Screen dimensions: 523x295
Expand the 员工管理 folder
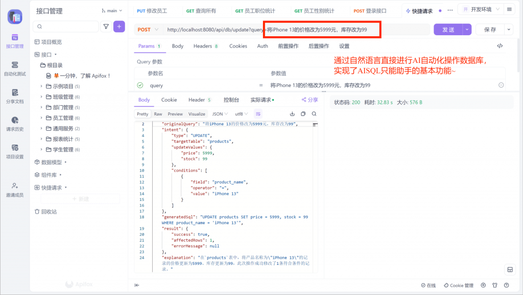pos(42,118)
